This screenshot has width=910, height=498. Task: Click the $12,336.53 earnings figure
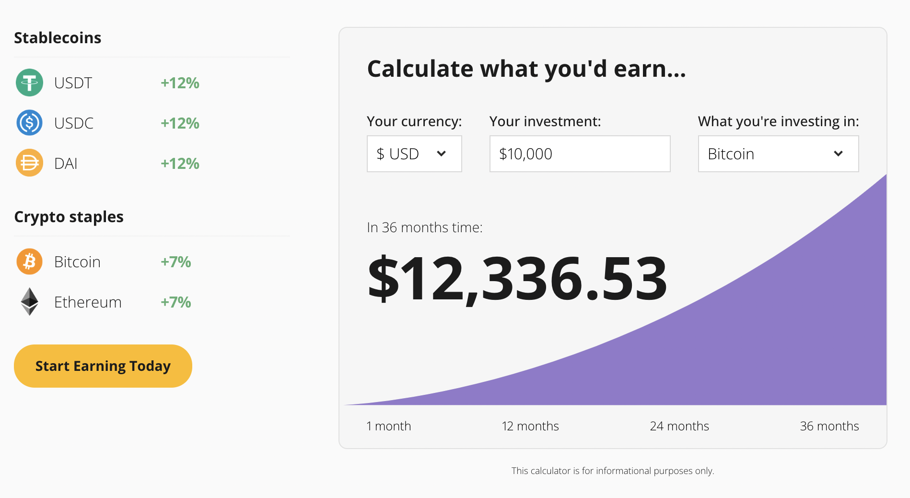point(517,278)
